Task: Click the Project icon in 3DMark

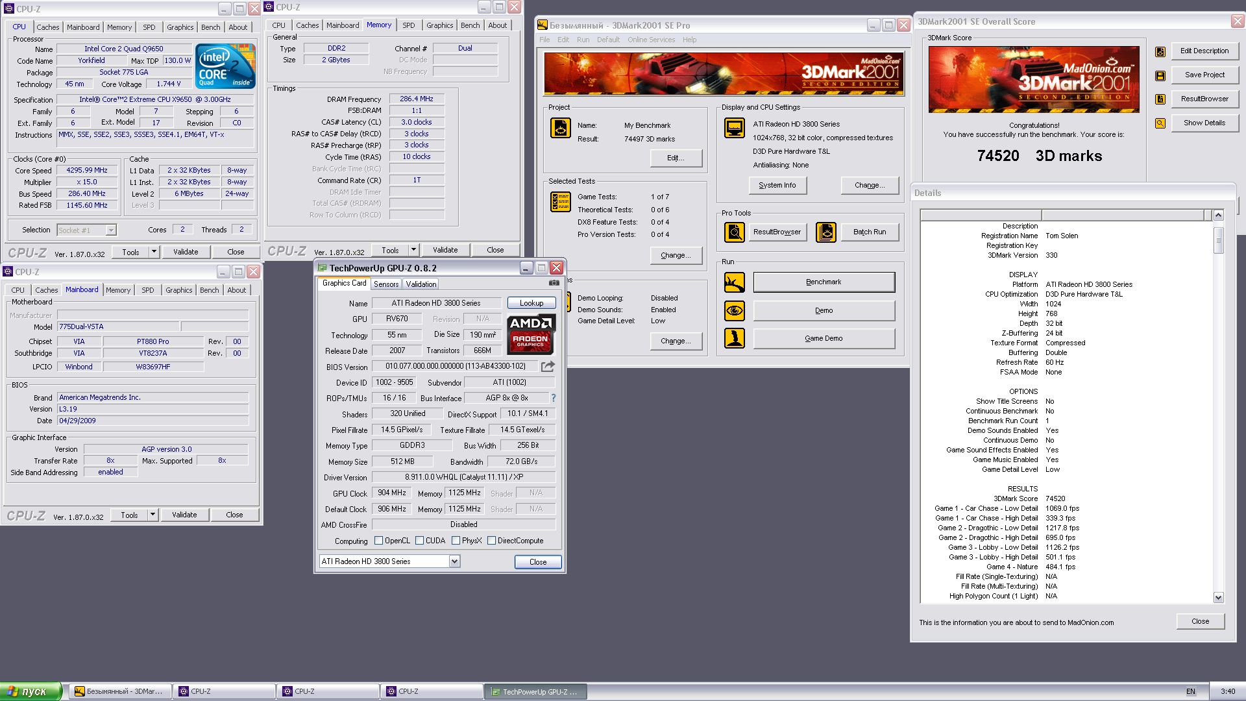Action: [561, 128]
